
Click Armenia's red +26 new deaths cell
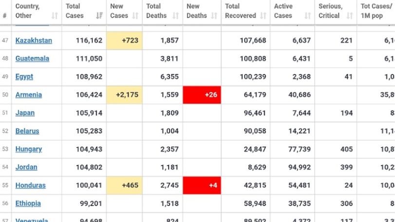(x=202, y=95)
